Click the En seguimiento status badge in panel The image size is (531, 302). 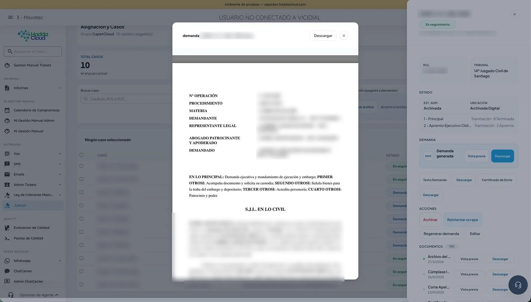pyautogui.click(x=437, y=25)
